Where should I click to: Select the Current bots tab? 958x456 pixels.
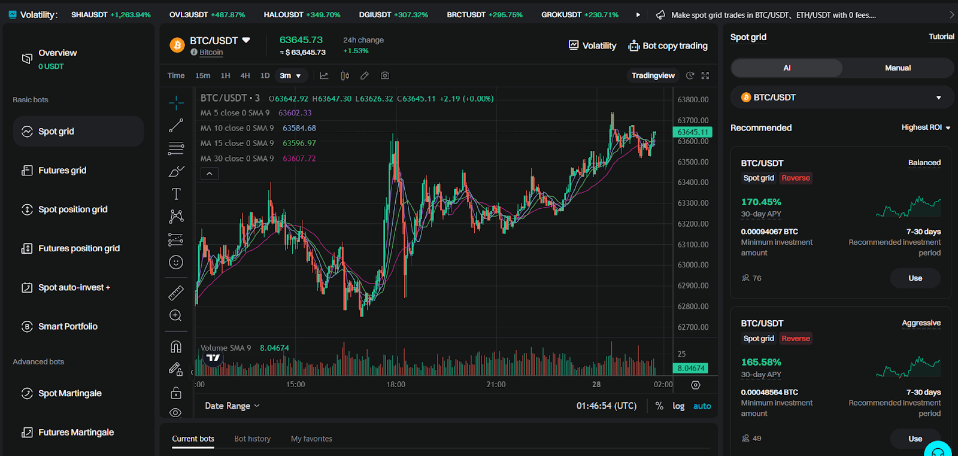click(193, 439)
